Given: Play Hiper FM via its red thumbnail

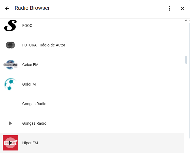Looking at the screenshot, I should tap(10, 143).
